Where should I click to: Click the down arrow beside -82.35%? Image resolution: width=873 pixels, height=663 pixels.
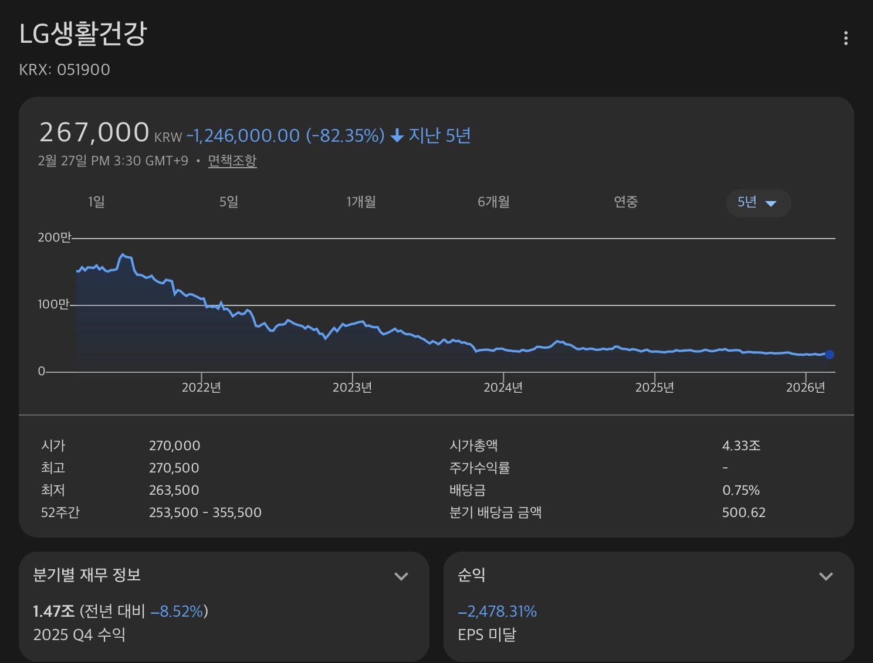[x=397, y=136]
